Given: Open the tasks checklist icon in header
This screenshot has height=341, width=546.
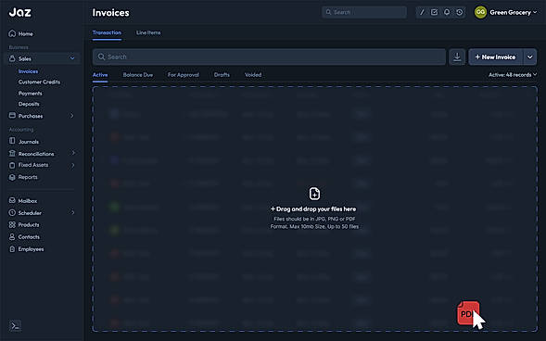Looking at the screenshot, I should [434, 12].
